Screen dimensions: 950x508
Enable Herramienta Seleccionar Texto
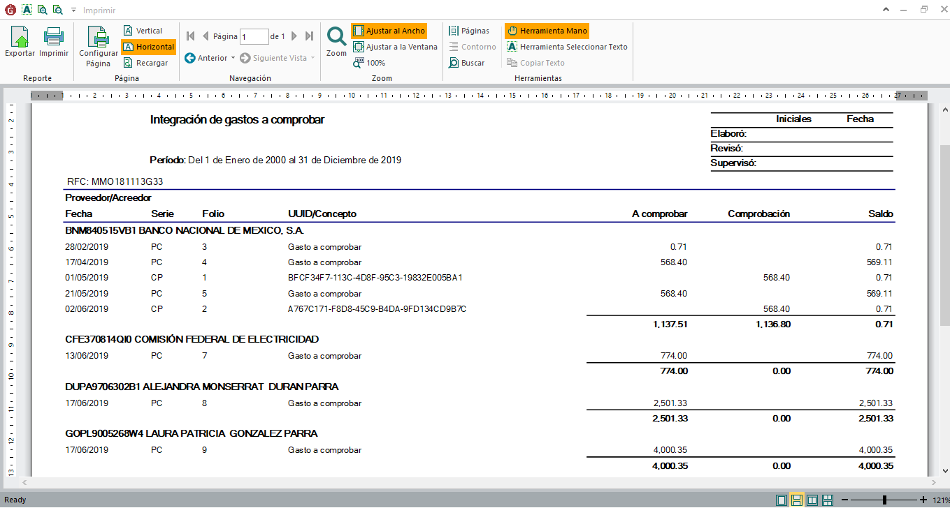point(567,47)
